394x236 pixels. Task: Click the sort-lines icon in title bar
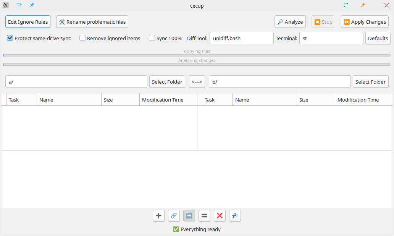pos(19,5)
